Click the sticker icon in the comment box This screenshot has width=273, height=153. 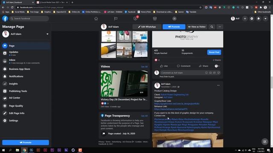point(218,73)
